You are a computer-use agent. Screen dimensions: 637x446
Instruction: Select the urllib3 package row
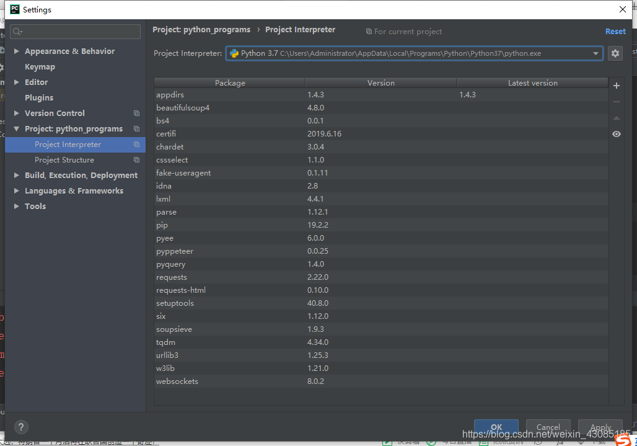(381, 355)
